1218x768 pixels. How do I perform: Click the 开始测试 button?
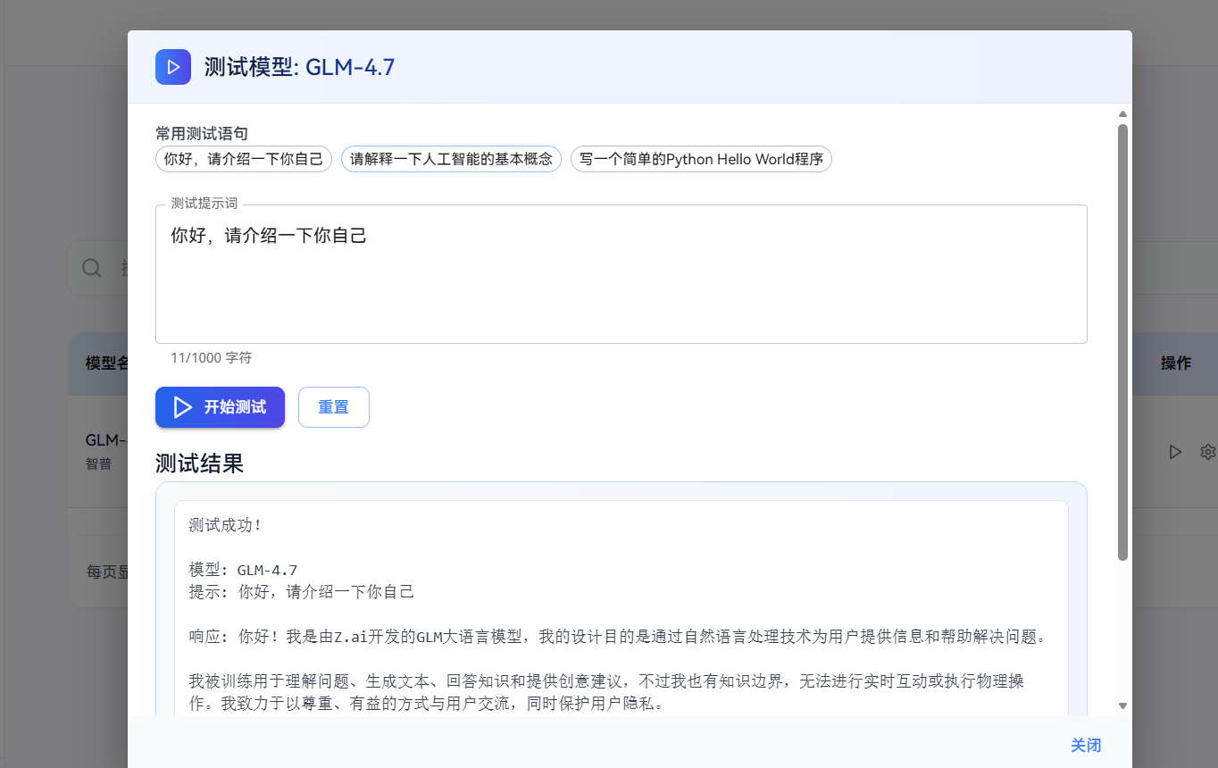click(x=220, y=407)
